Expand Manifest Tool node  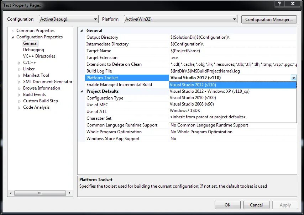(19, 76)
